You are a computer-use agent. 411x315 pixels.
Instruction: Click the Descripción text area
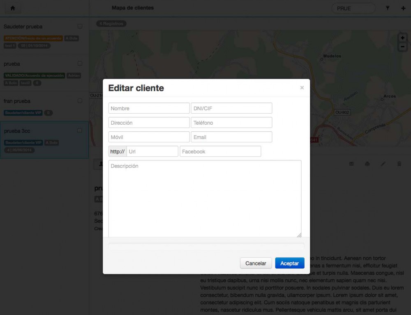coord(205,199)
